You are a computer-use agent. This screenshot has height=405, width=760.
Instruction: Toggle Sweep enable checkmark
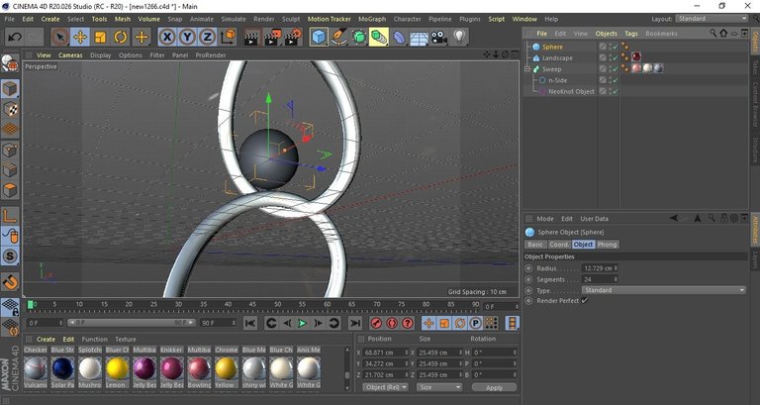point(616,69)
